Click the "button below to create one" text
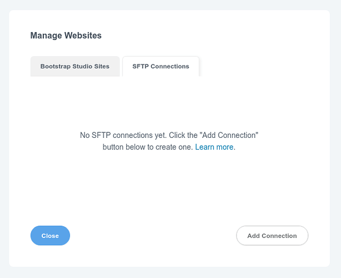 click(x=147, y=147)
